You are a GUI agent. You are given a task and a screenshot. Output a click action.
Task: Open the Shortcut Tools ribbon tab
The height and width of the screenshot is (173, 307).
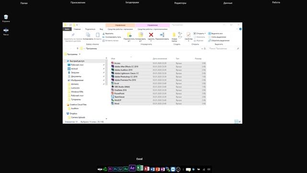pyautogui.click(x=120, y=29)
